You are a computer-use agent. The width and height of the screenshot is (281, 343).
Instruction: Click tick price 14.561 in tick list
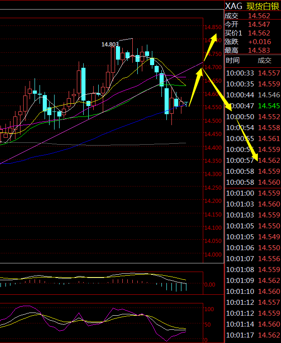point(269,139)
